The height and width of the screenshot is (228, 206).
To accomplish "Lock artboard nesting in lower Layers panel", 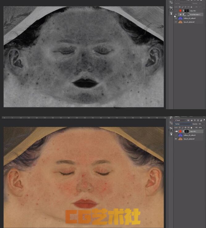I will point(188,127).
